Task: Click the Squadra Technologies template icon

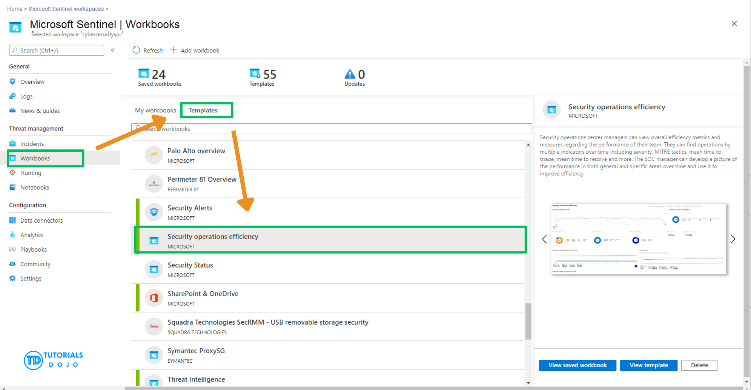Action: [154, 326]
